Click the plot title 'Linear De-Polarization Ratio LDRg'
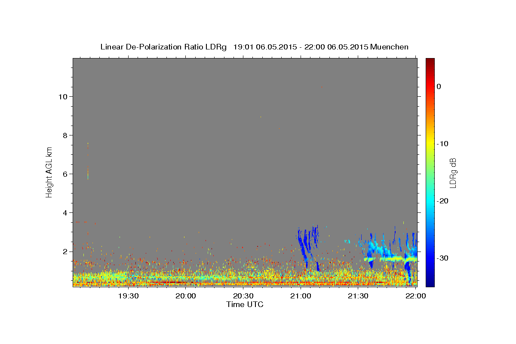 pos(163,47)
